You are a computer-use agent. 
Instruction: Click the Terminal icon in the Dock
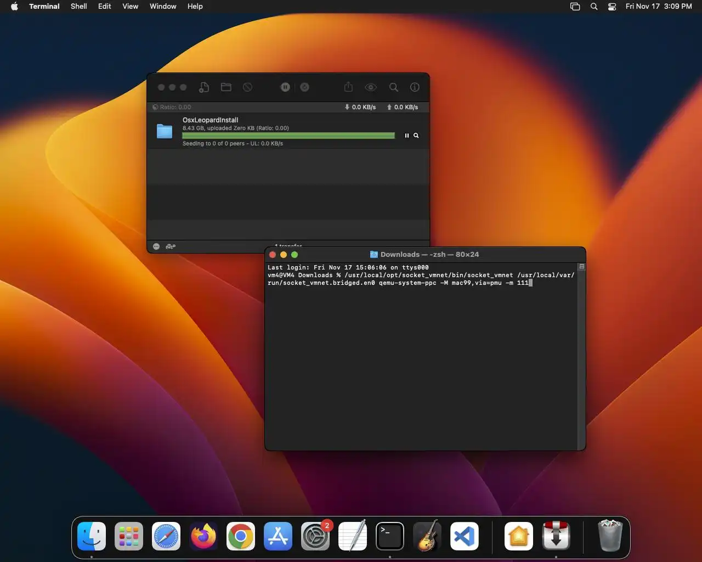point(390,536)
